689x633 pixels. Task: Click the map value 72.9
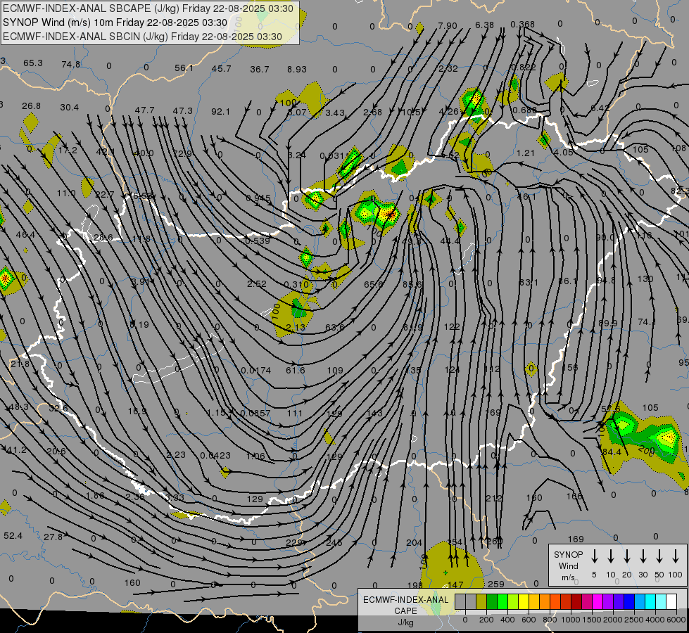(x=182, y=154)
